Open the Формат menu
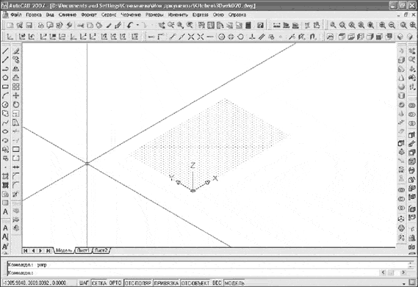 pos(89,15)
